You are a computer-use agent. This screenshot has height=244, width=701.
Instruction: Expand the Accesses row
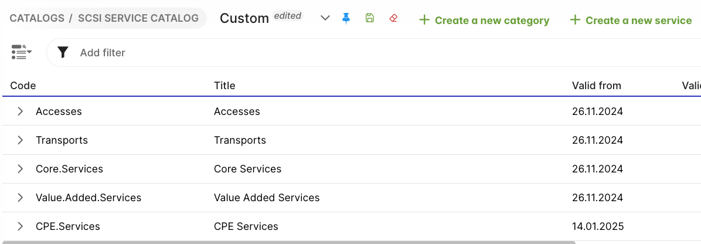[x=21, y=111]
